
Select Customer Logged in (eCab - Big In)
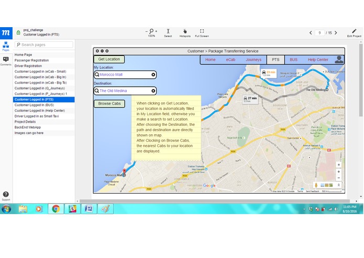coord(43,77)
